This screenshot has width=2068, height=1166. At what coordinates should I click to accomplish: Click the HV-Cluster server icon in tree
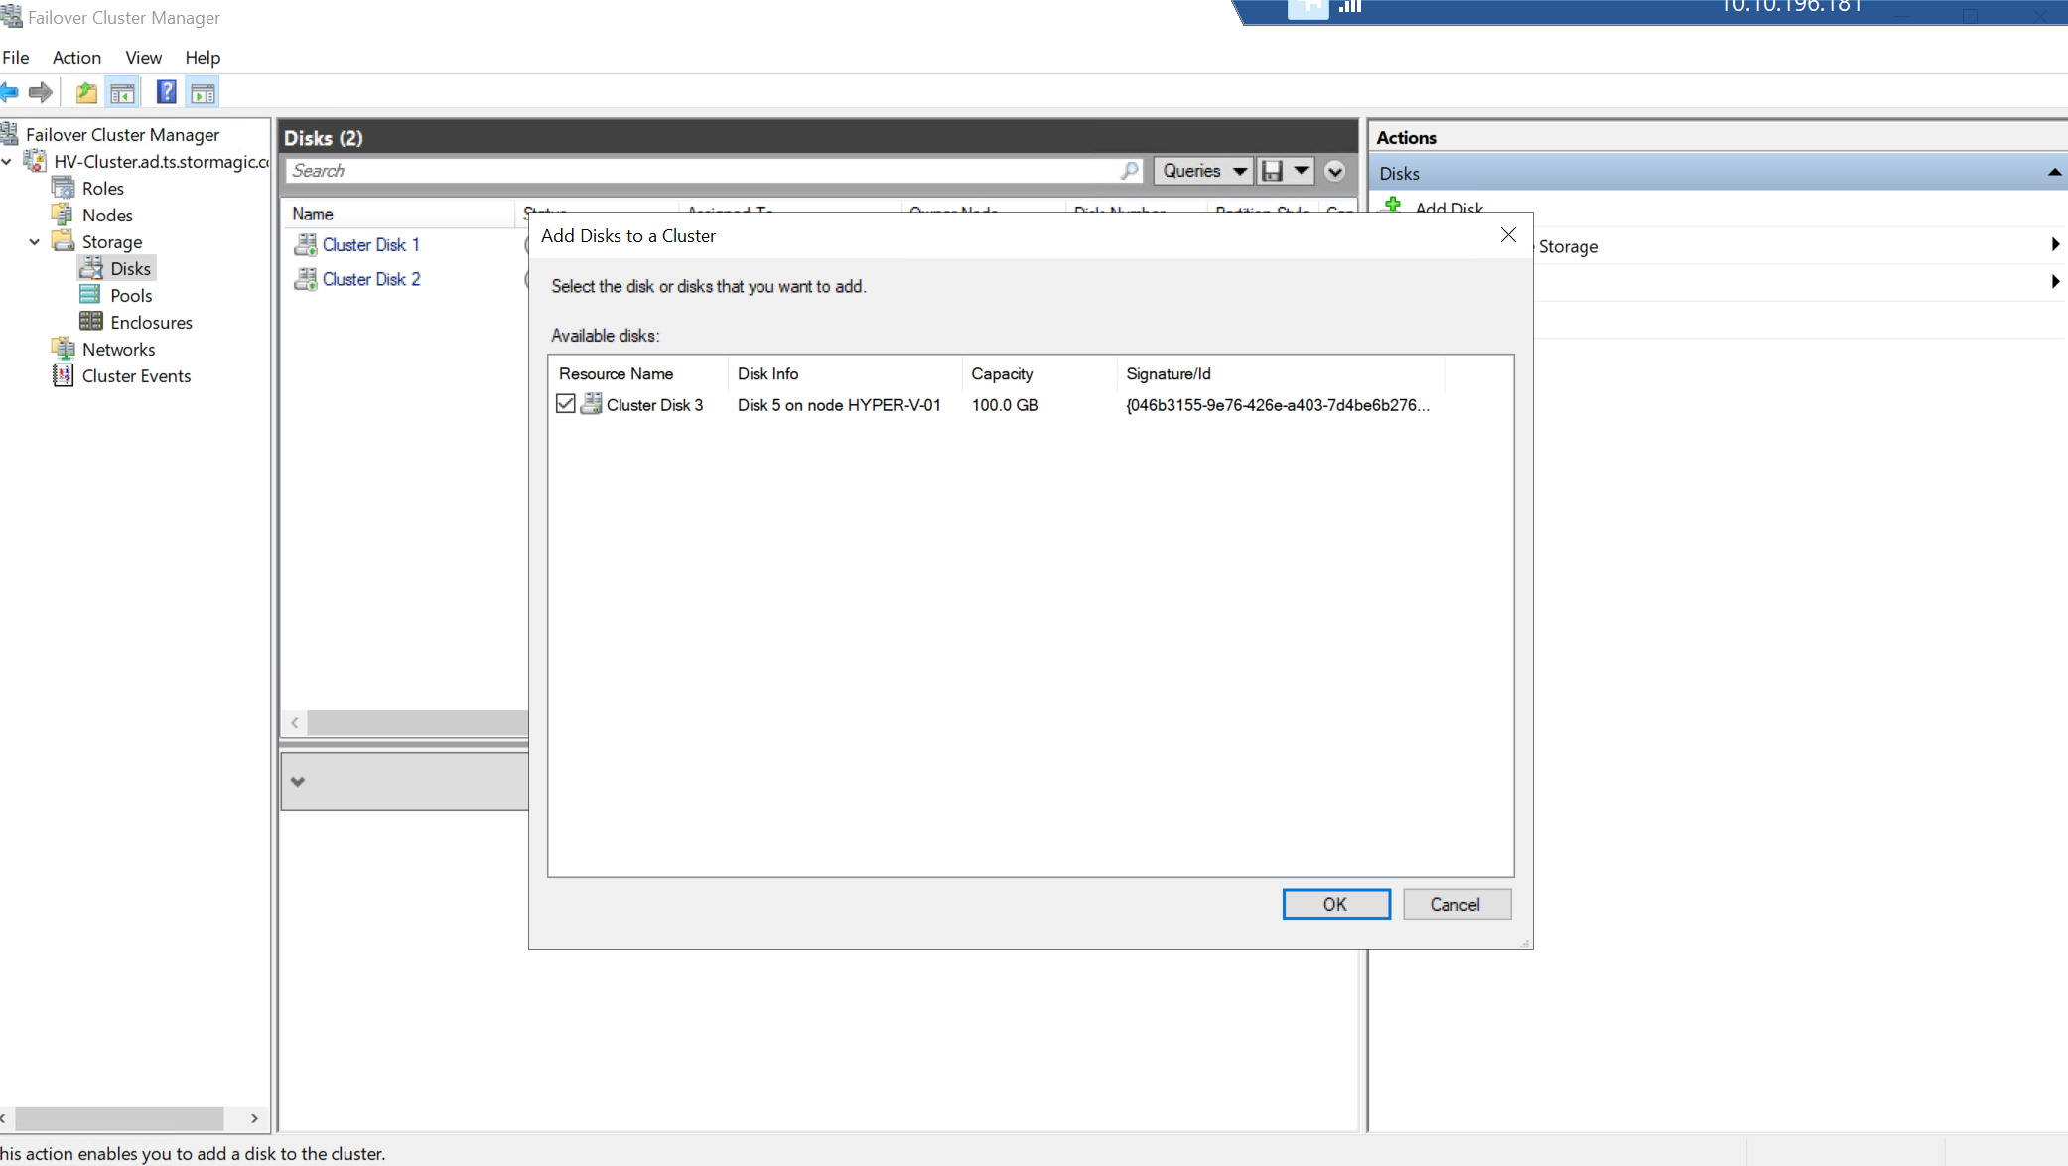coord(36,161)
